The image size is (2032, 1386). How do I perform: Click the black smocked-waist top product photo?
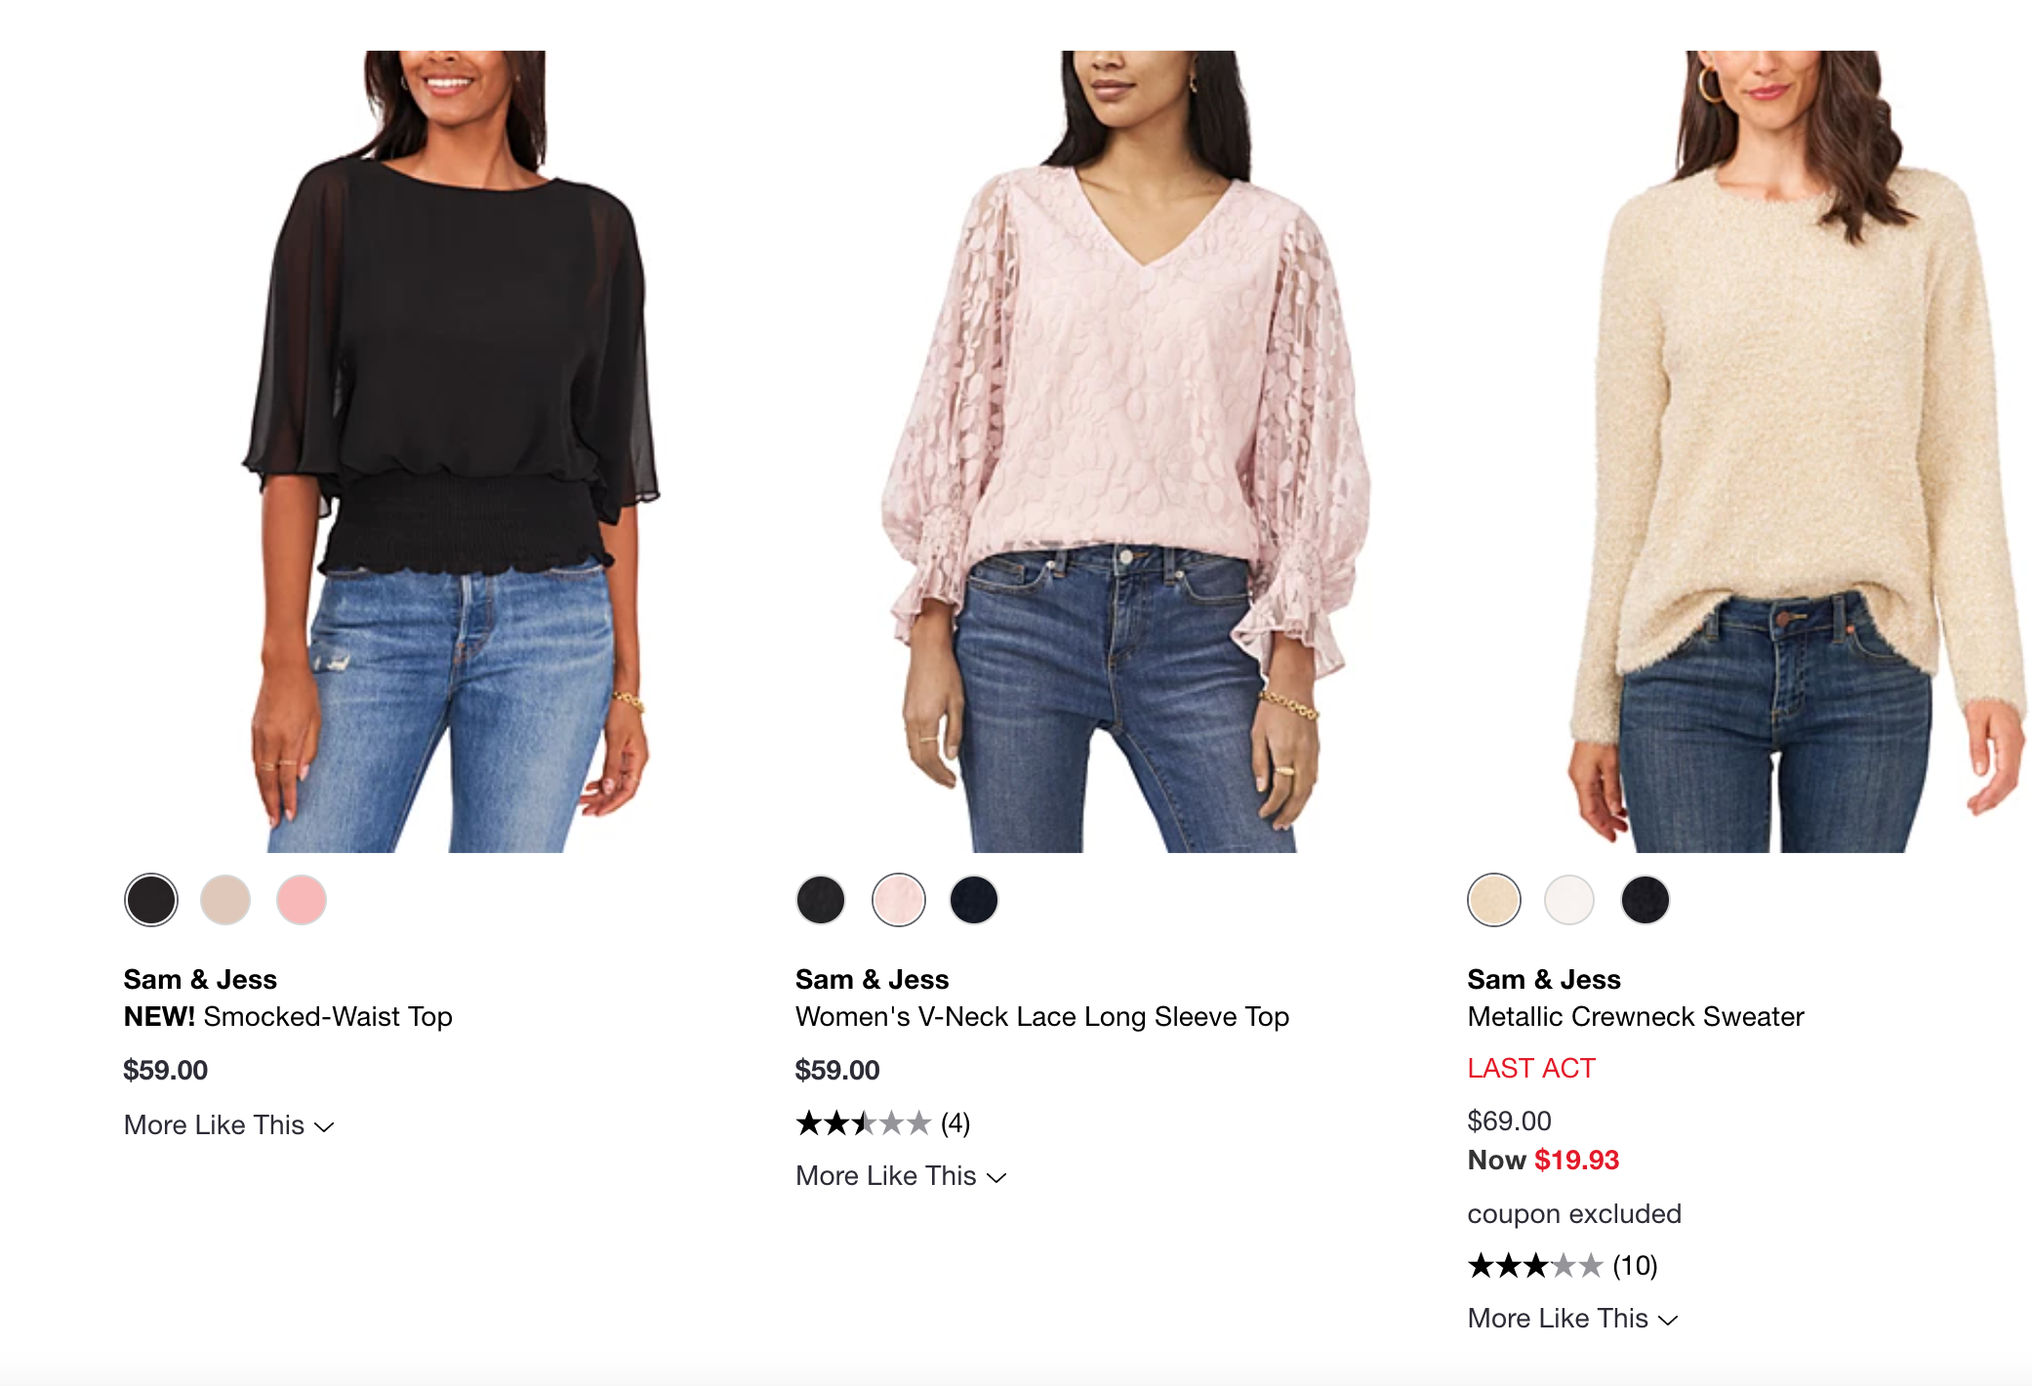(x=451, y=449)
